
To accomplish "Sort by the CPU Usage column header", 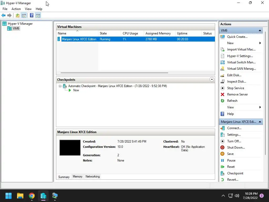I will (132, 33).
